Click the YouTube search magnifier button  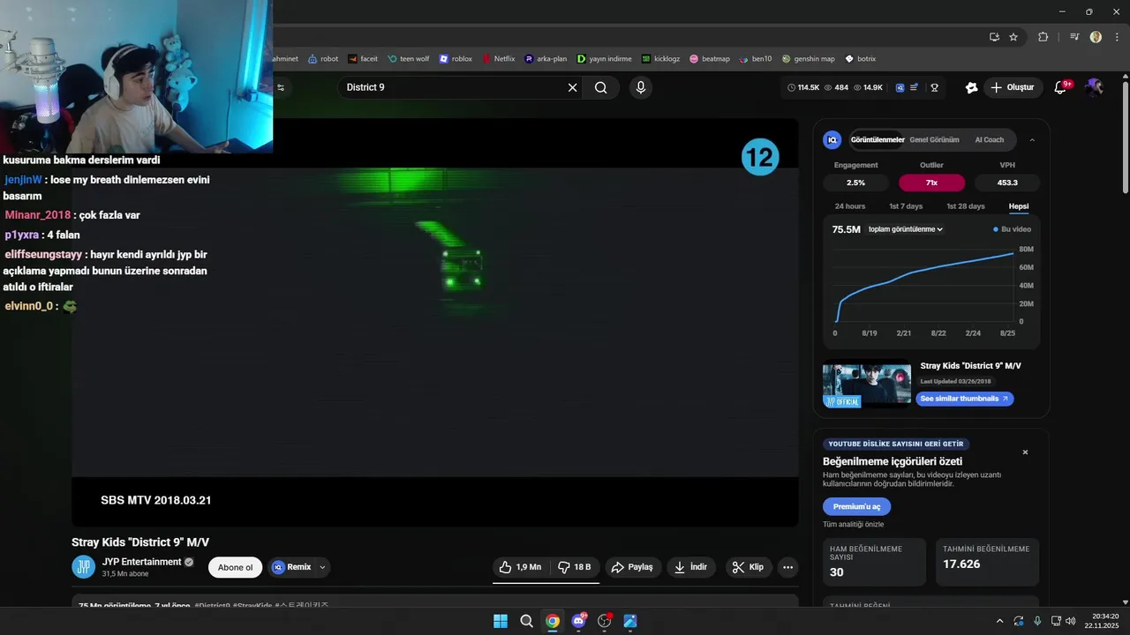pos(601,87)
